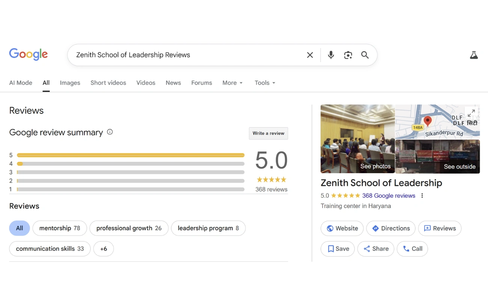
Task: Go to Short videos tab
Action: (x=108, y=83)
